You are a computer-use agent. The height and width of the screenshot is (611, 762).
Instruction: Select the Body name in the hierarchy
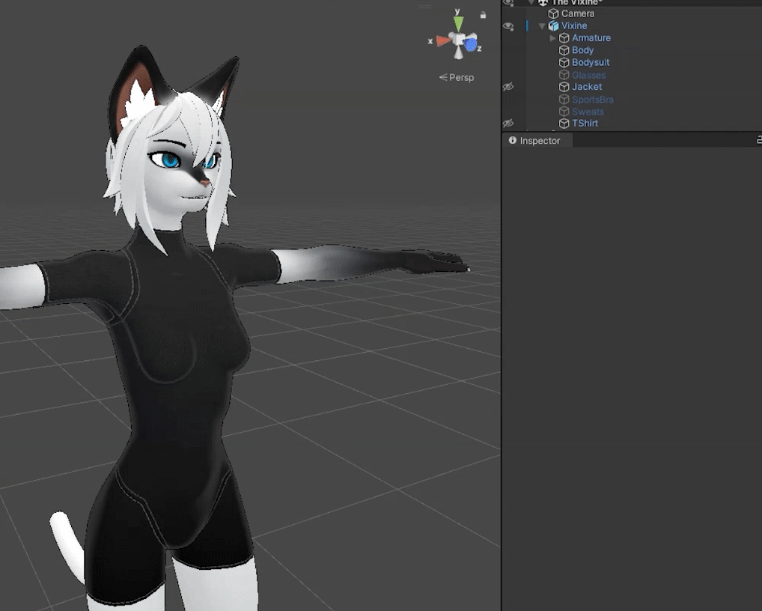[582, 50]
